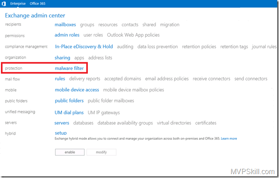Open admin roles under permissions
Screen dimensions: 279x178
[x=67, y=35]
